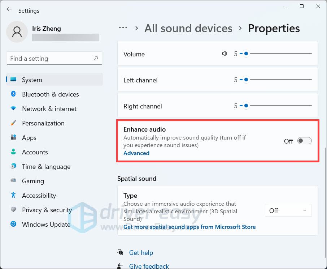Click the Find a setting search box

51,58
